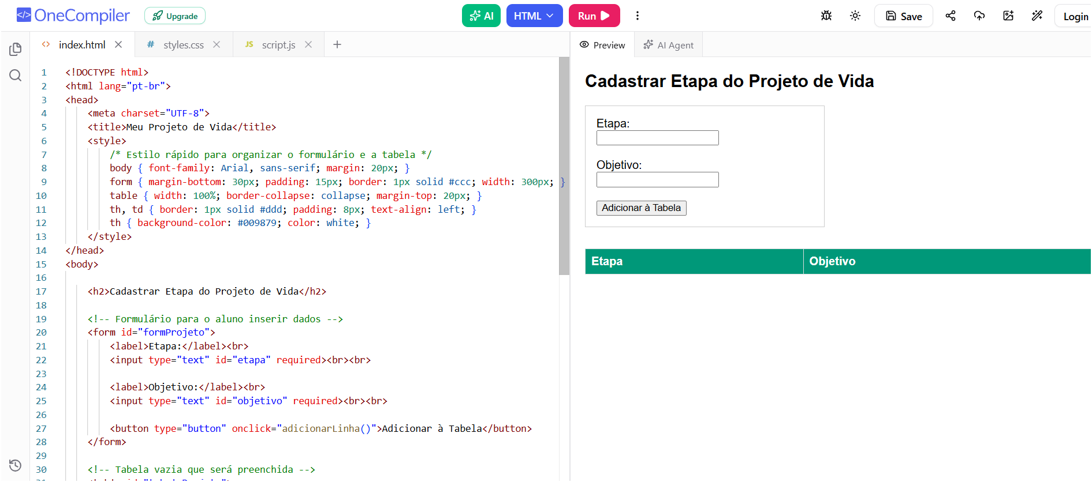
Task: Switch to the script.js tab
Action: click(x=278, y=44)
